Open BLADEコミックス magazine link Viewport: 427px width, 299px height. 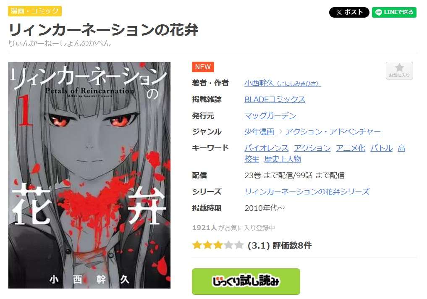tap(275, 100)
